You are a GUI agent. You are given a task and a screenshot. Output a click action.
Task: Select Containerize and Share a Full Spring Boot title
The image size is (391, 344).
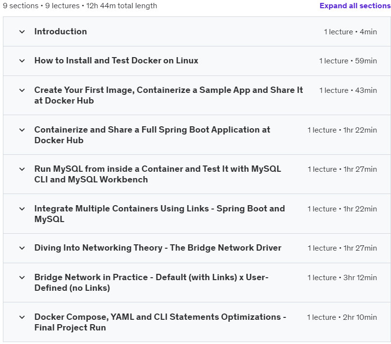pyautogui.click(x=152, y=135)
